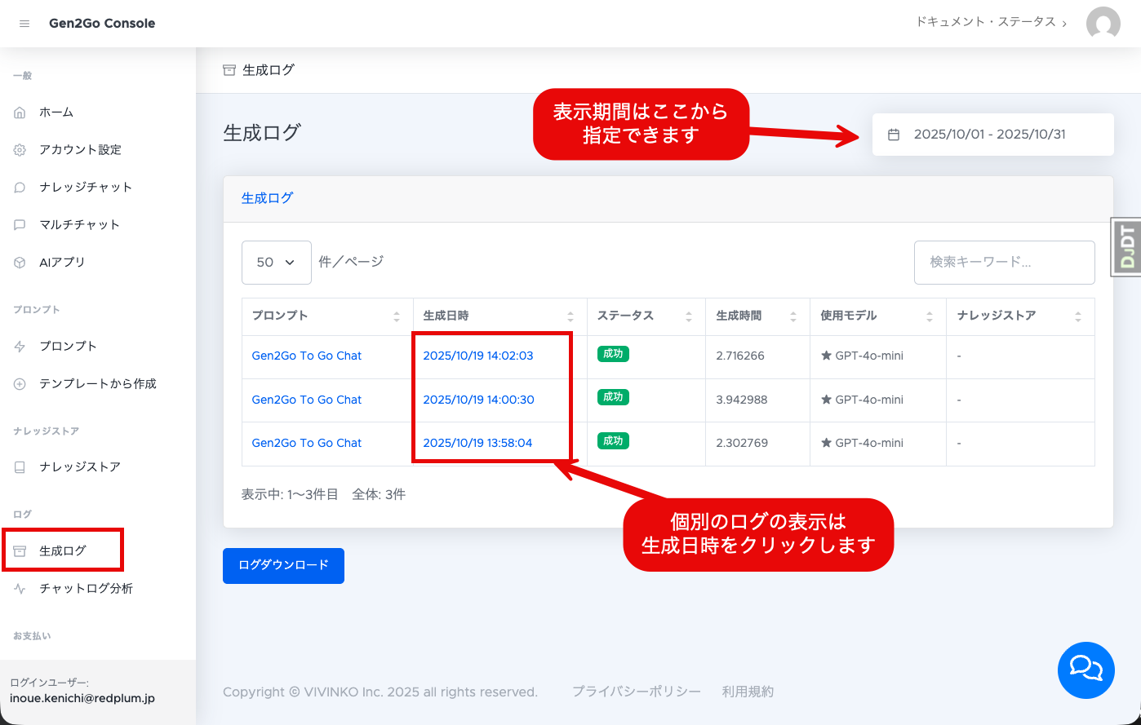Open the user avatar profile icon
The width and height of the screenshot is (1141, 725).
coord(1103,24)
